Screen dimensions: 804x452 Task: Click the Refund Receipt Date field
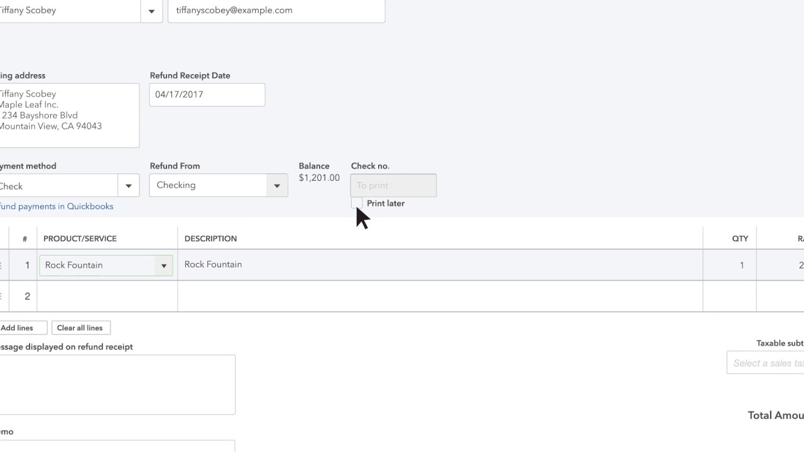[207, 94]
